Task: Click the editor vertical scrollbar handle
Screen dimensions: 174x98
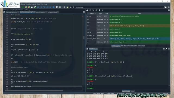Action: 84,38
